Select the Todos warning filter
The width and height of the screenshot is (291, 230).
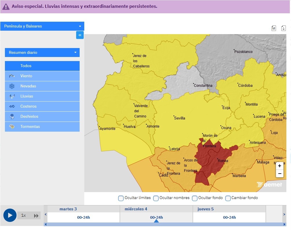coord(42,66)
